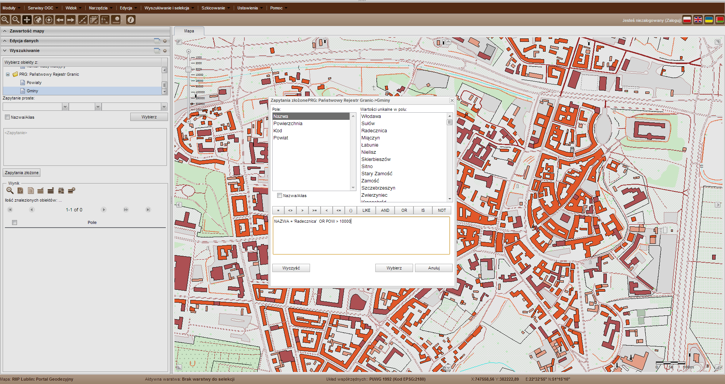Detach the Wyszukiwanie panel into a window
This screenshot has height=384, width=725.
click(157, 50)
